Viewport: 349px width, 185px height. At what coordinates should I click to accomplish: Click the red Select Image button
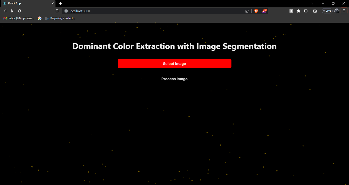(174, 64)
